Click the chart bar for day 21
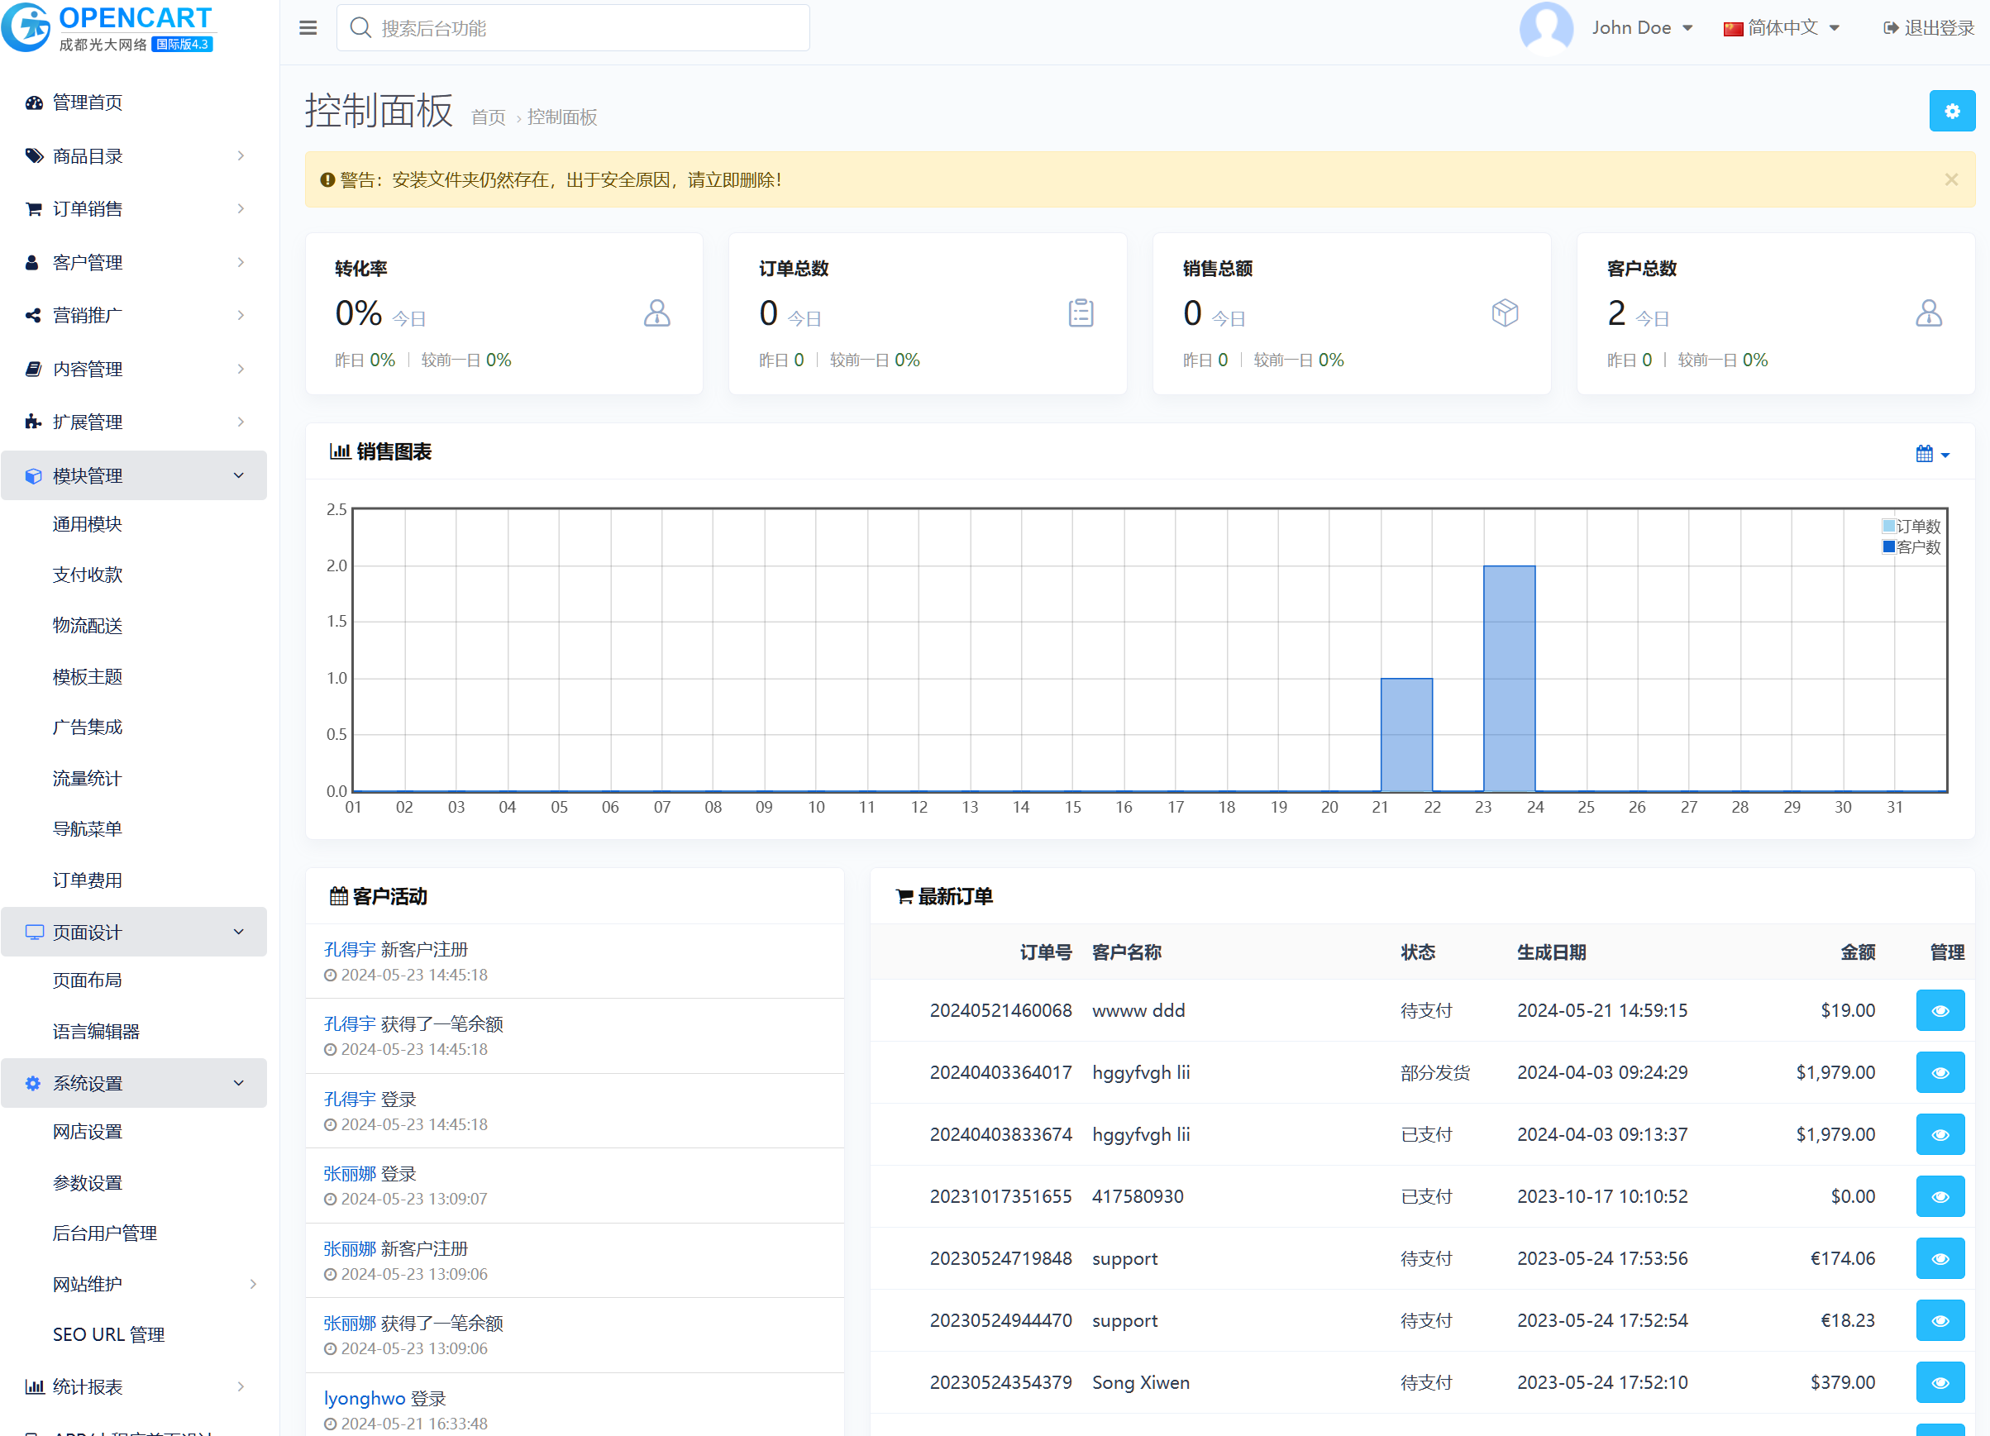The width and height of the screenshot is (1990, 1436). point(1406,735)
